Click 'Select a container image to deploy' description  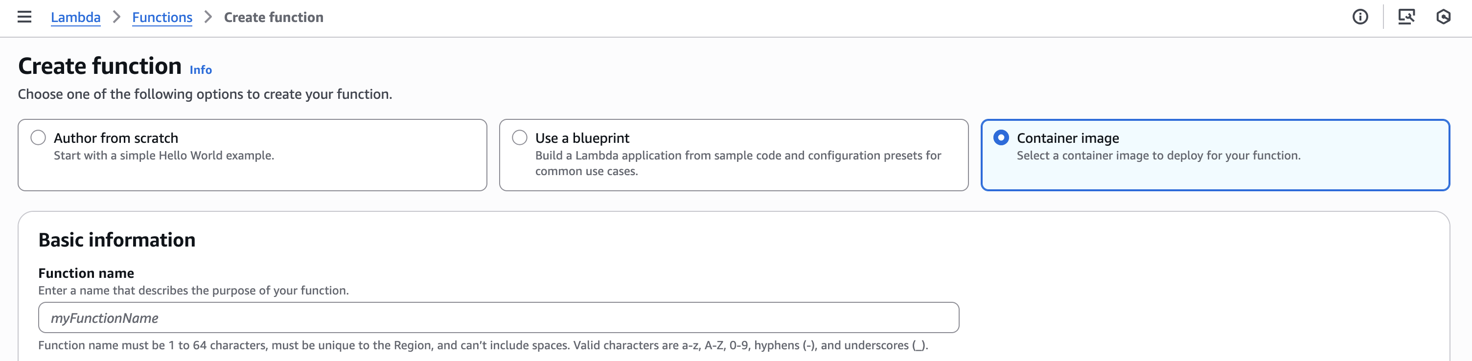(1158, 156)
